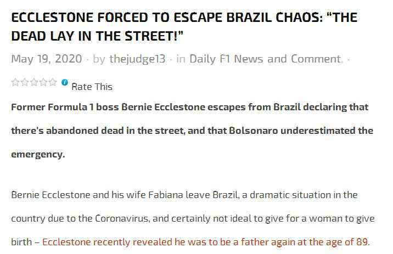Visit author thejudge13's profile link
This screenshot has width=393, height=254.
(137, 59)
